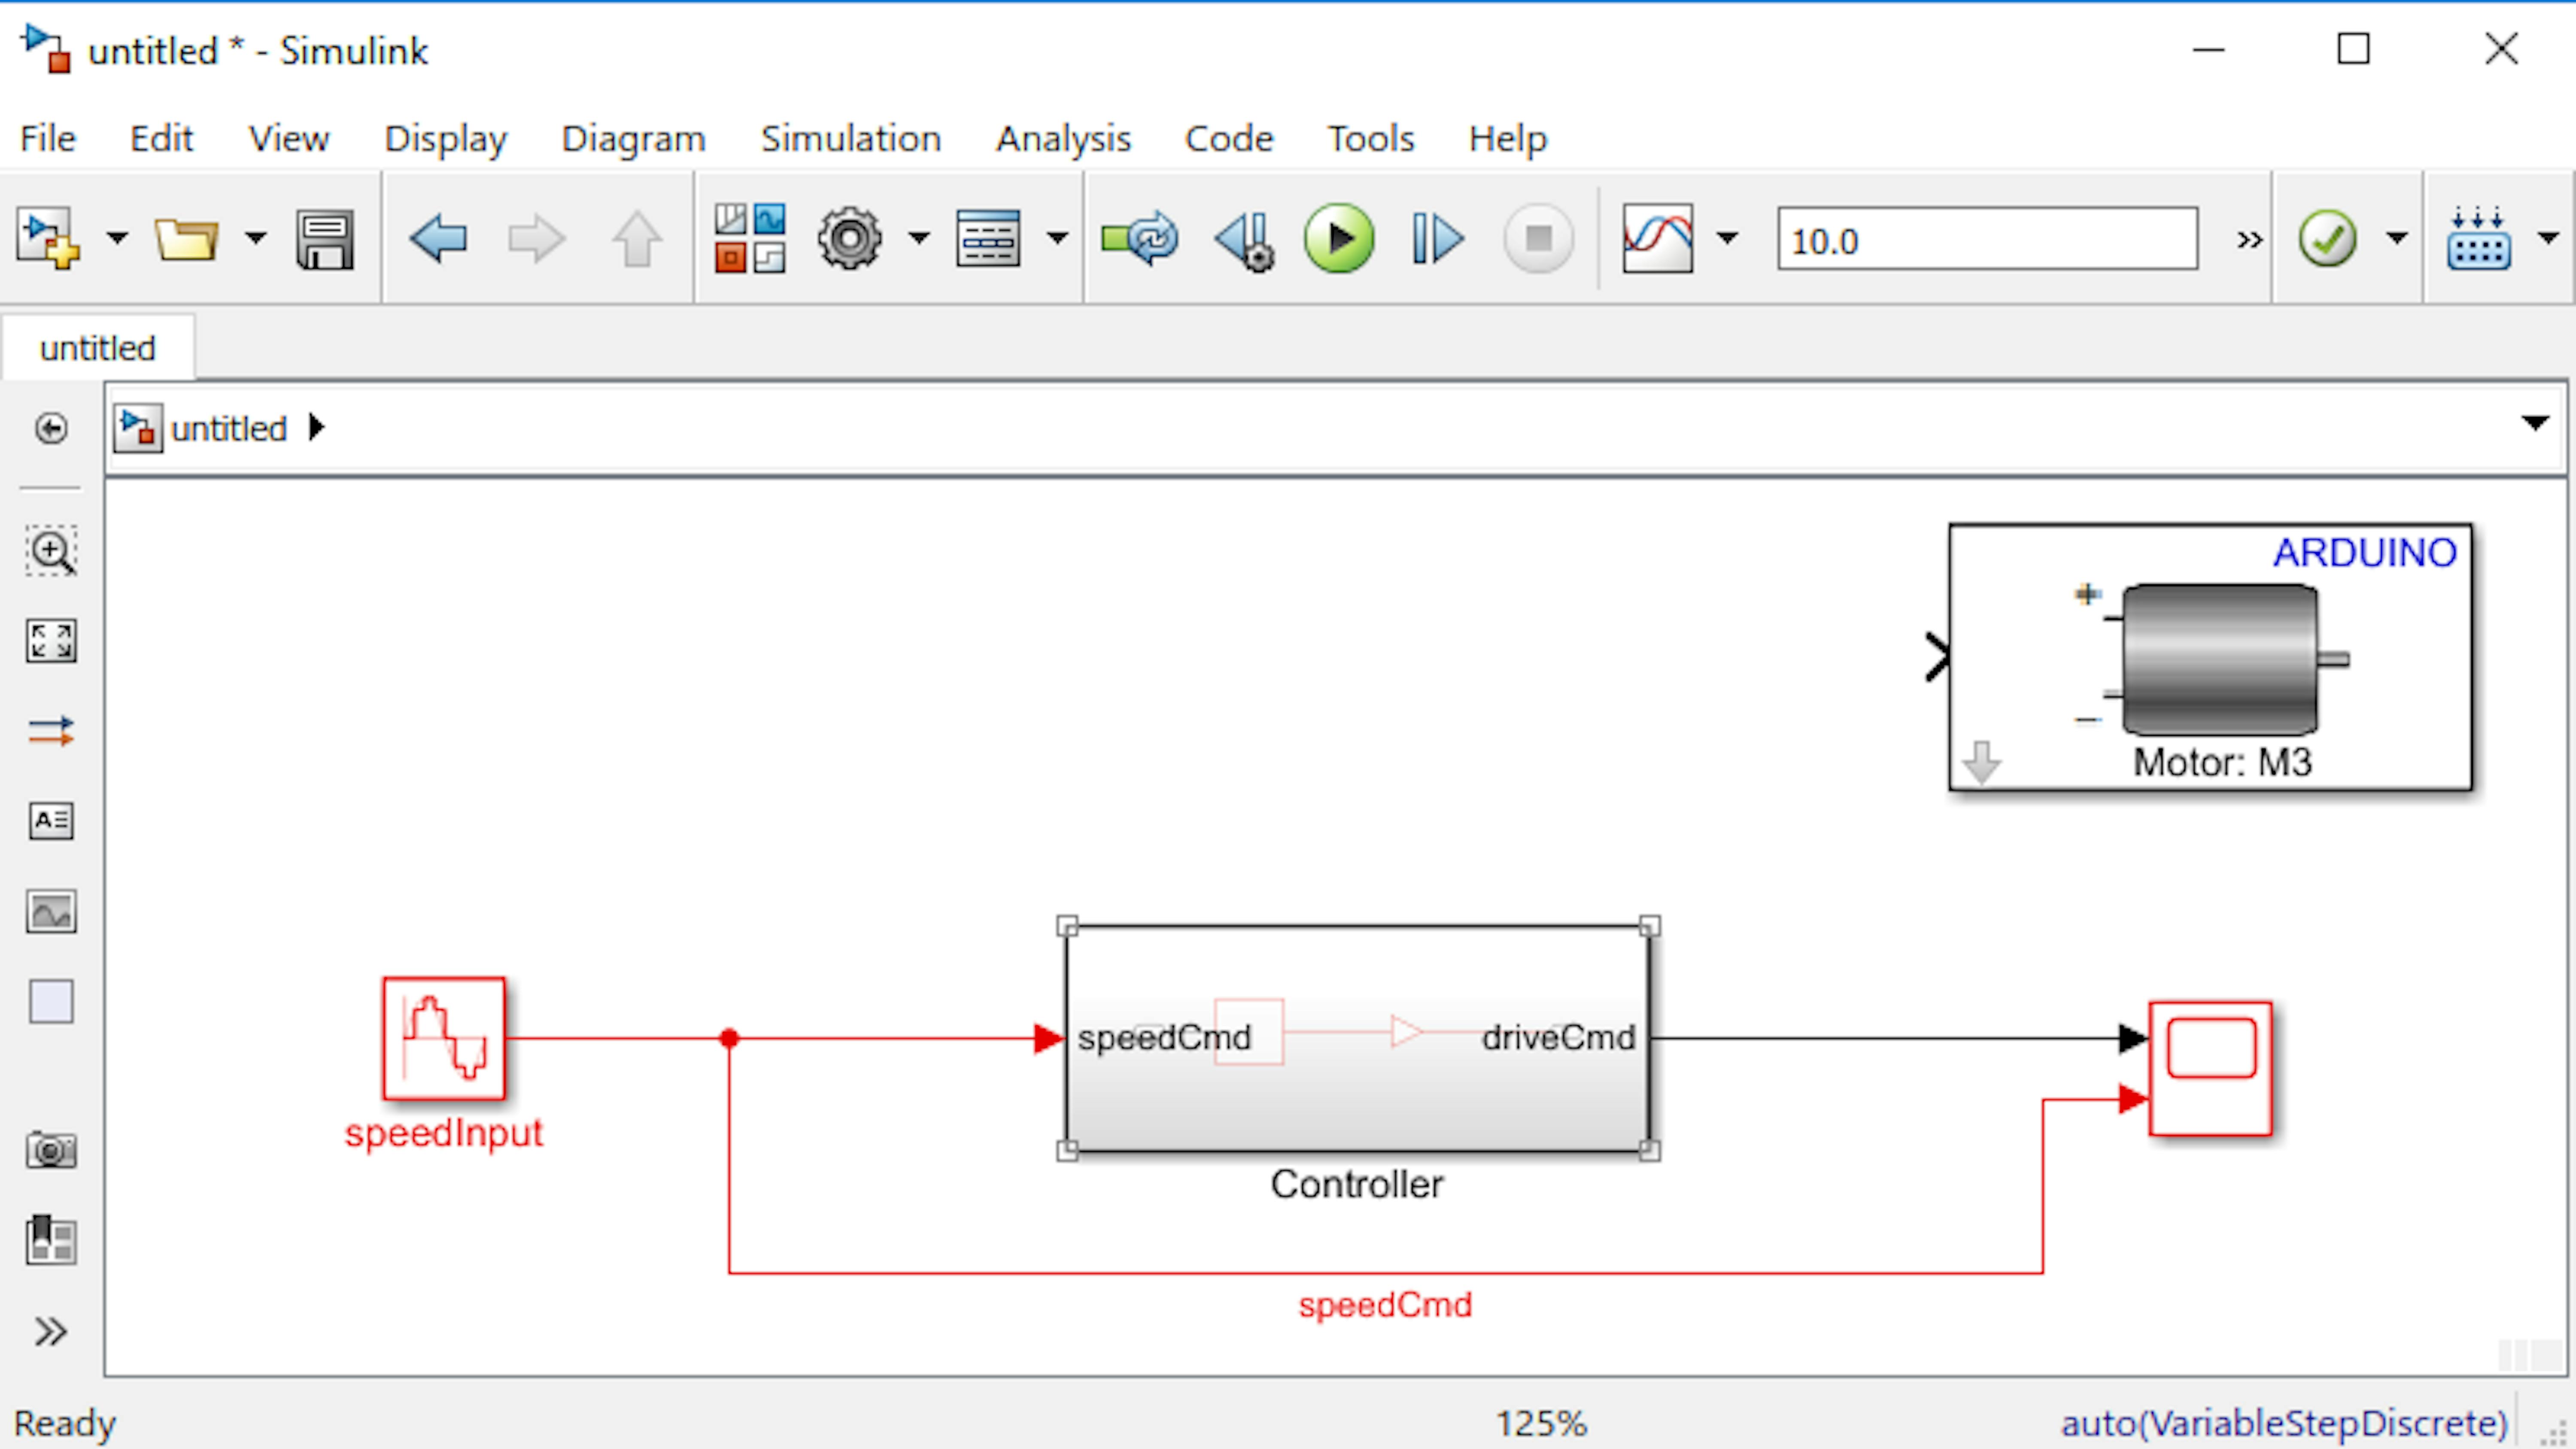Click the New Model icon
This screenshot has width=2576, height=1449.
[x=48, y=239]
